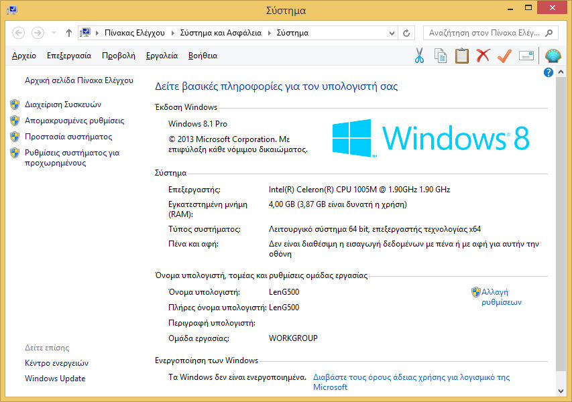Click the scrollbar down arrow
This screenshot has height=402, width=572.
point(561,391)
